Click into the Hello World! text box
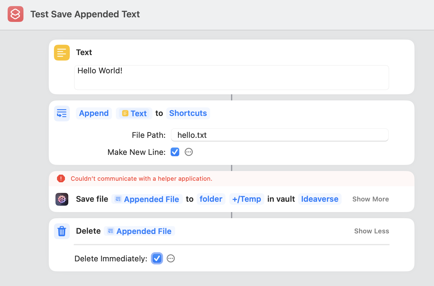The image size is (434, 286). (231, 78)
